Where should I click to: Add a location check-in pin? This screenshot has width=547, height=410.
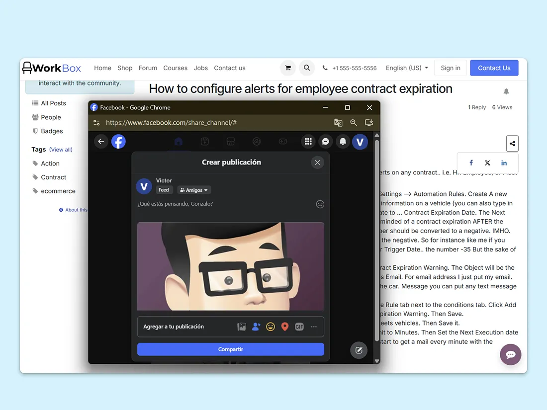(x=285, y=327)
